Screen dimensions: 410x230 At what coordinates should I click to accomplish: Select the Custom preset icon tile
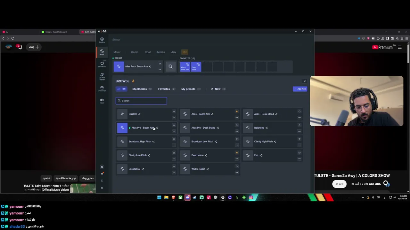click(x=122, y=114)
